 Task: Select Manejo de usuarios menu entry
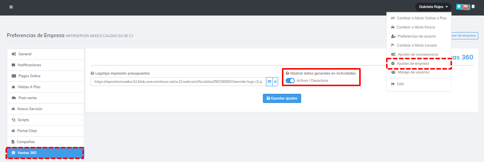click(413, 72)
